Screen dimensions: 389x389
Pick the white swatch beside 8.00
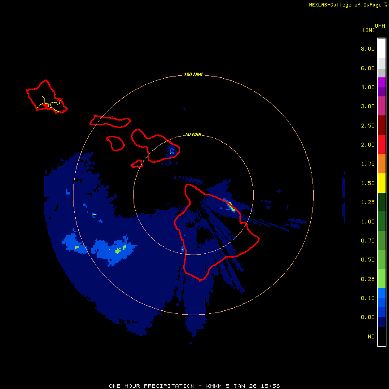tap(382, 48)
